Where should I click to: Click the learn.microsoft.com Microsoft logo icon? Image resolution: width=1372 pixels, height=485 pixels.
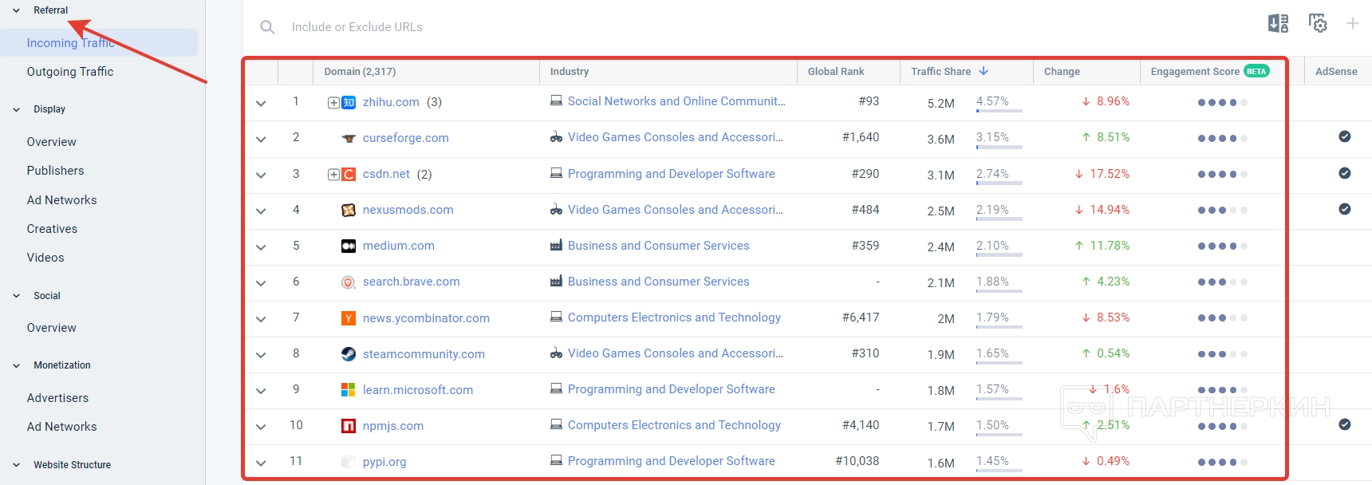[x=349, y=390]
